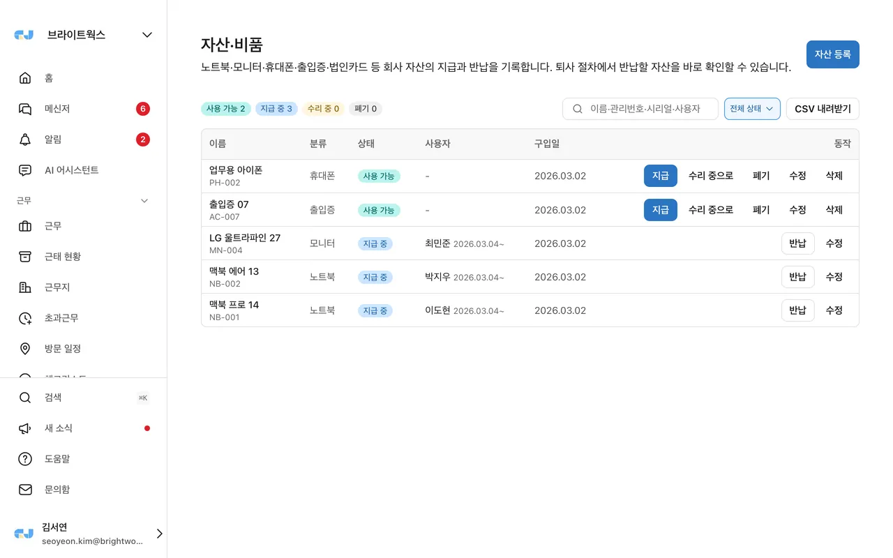Click asset code NB-001
Viewport: 893px width, 558px height.
pyautogui.click(x=225, y=317)
